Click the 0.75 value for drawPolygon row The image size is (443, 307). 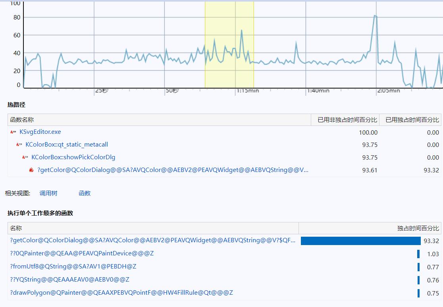433,293
